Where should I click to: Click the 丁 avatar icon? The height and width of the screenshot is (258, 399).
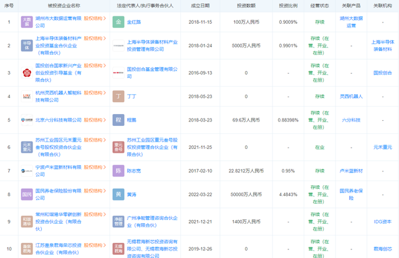pos(118,97)
